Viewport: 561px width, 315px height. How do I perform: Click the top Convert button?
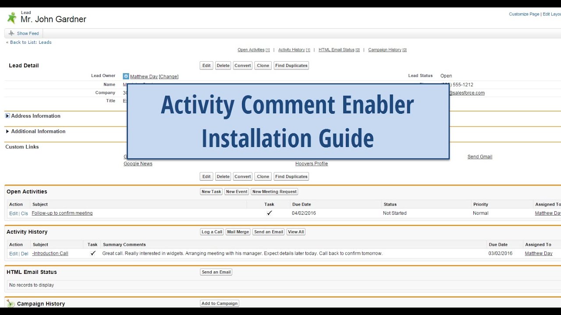(242, 66)
